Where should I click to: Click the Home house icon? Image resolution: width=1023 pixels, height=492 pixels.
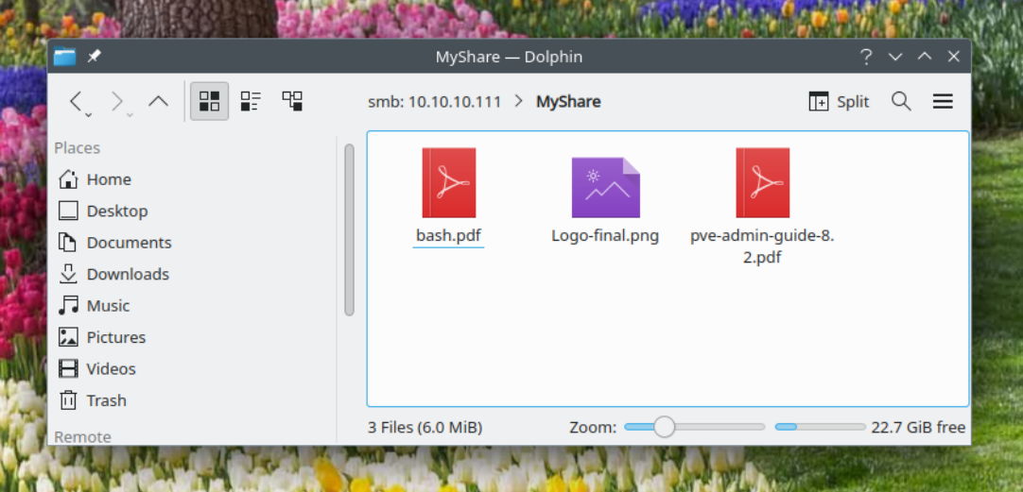coord(68,179)
